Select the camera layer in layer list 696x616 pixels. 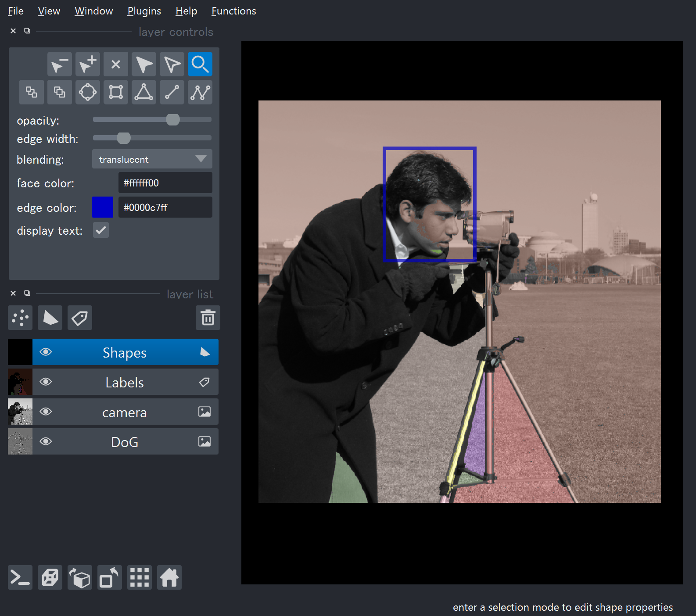pos(125,412)
